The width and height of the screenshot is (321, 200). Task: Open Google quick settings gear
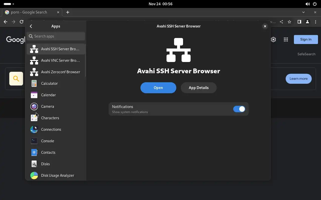point(273,39)
